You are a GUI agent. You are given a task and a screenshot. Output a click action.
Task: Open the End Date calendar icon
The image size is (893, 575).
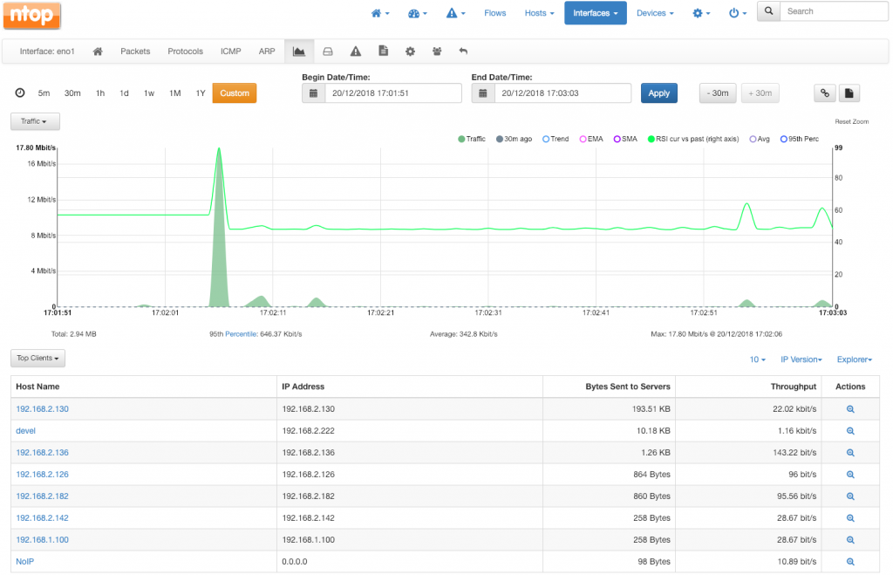click(x=483, y=93)
